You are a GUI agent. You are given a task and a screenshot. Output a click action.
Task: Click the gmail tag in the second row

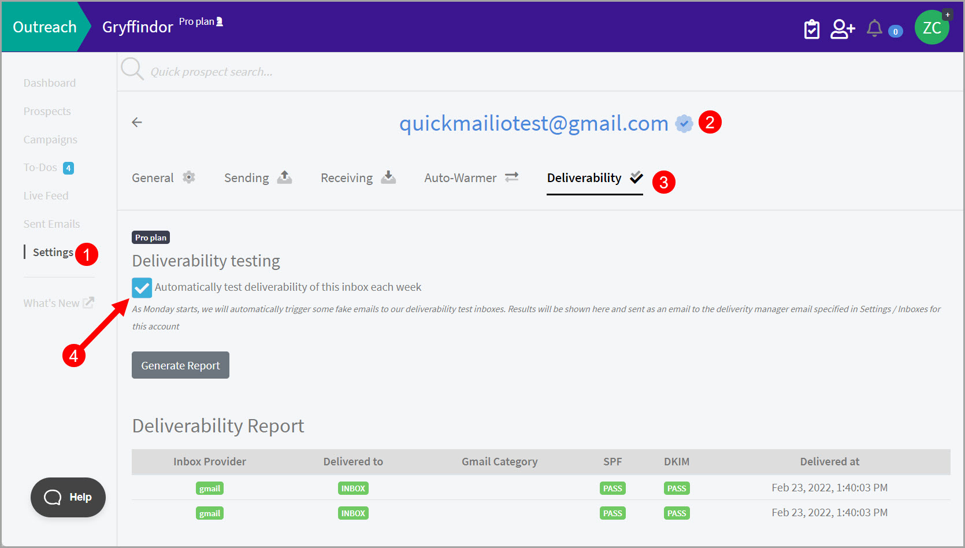(210, 513)
